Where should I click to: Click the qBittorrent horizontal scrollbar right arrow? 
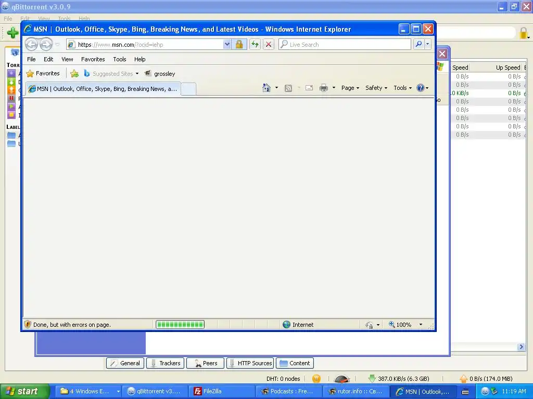(521, 347)
